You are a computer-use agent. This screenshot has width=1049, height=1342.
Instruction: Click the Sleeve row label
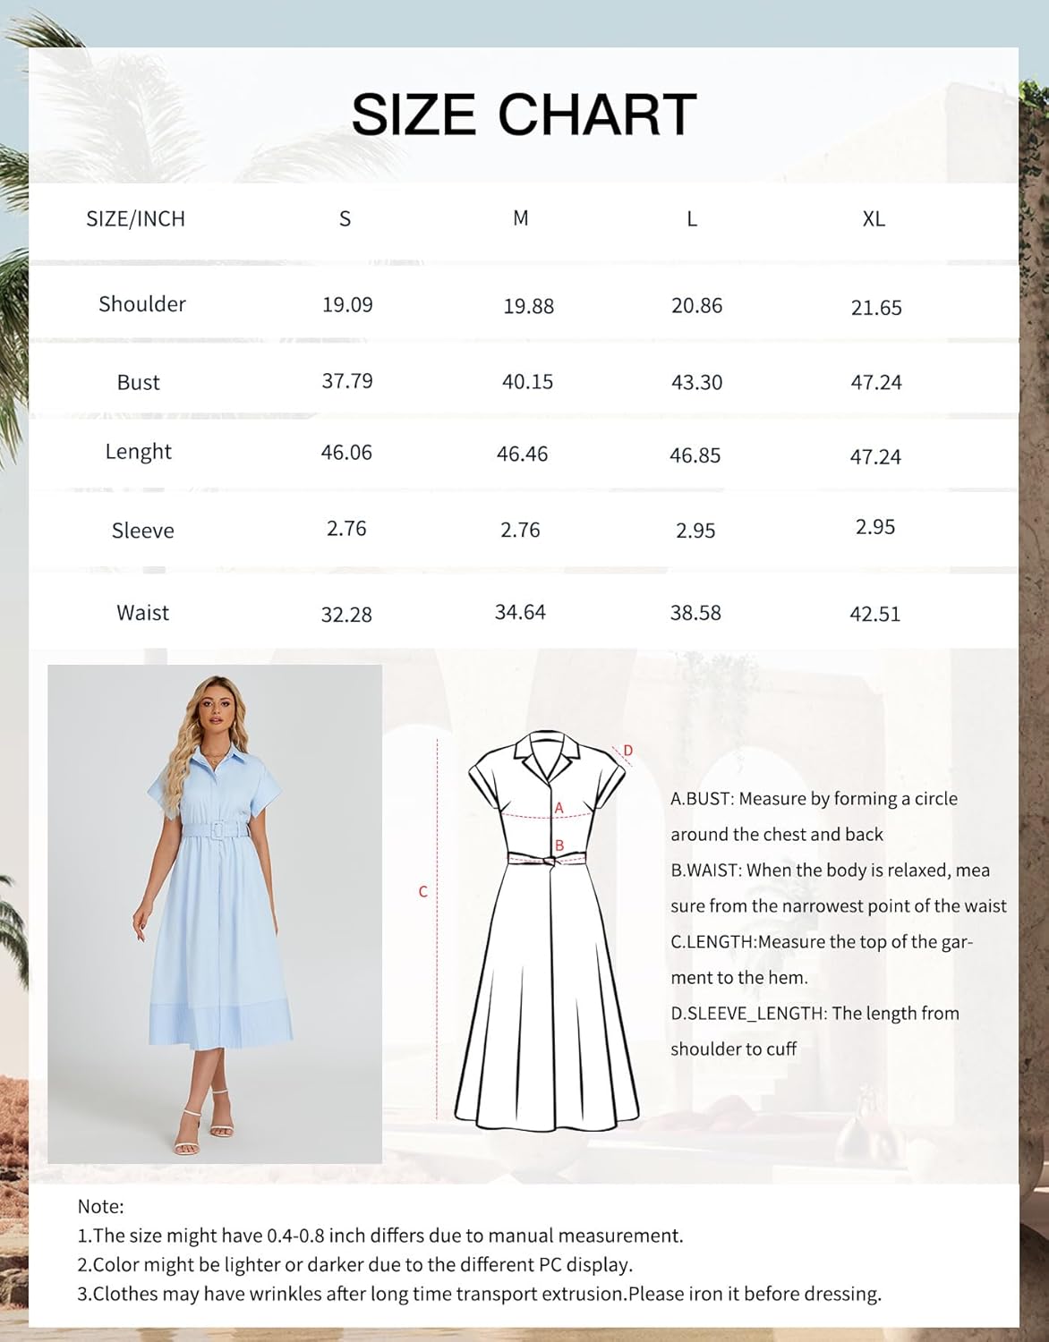(143, 531)
